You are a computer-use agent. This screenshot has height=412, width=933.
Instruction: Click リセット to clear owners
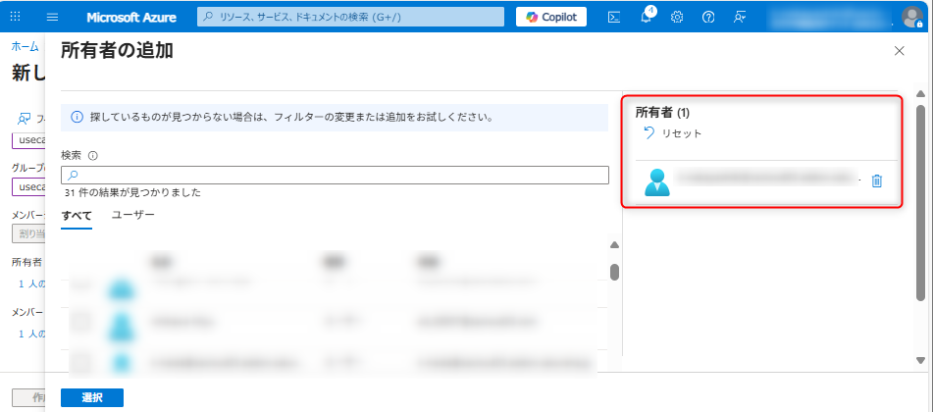coord(682,133)
